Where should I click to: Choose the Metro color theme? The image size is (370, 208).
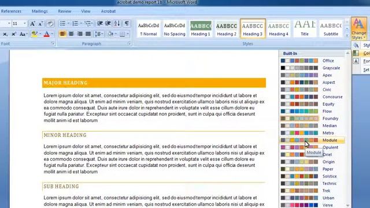[312, 133]
